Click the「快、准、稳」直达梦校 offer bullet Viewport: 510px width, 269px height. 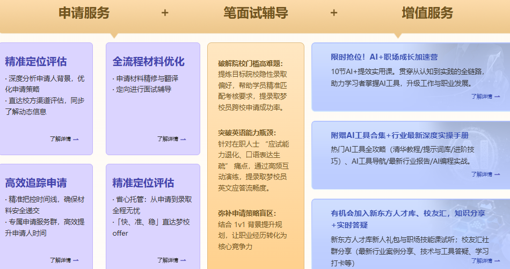coord(151,227)
